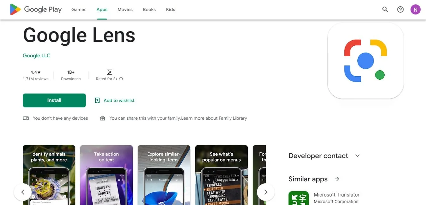Open the Microsoft Translator app icon
The height and width of the screenshot is (205, 426).
coord(299,198)
